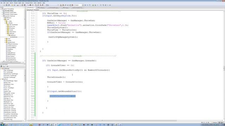Image resolution: width=225 pixels, height=126 pixels.
Task: Click the ThrowGrenade(); code line
Action: pyautogui.click(x=56, y=77)
